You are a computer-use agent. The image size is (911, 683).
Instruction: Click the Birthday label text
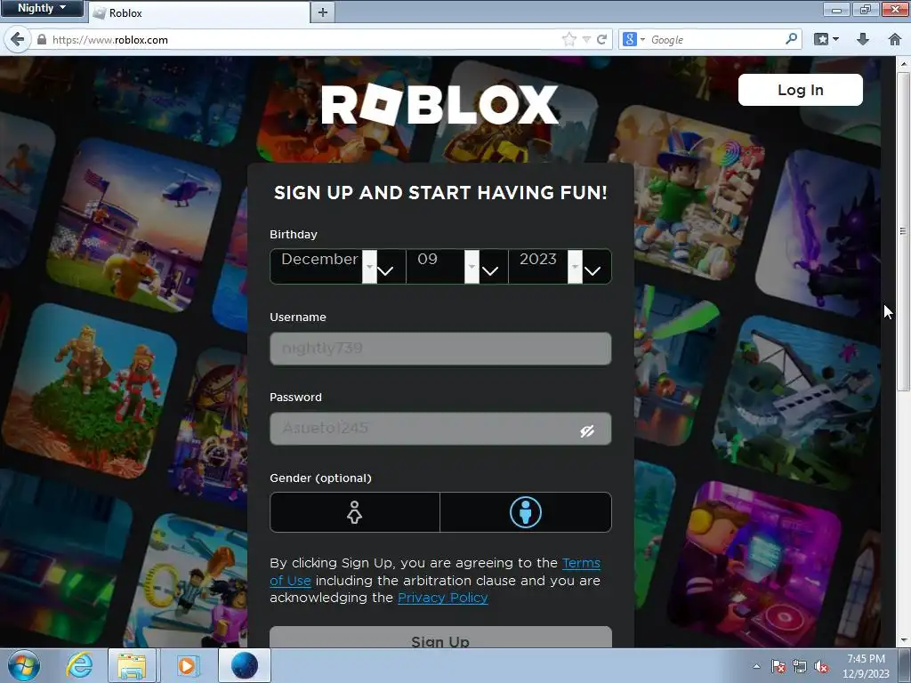click(x=294, y=235)
